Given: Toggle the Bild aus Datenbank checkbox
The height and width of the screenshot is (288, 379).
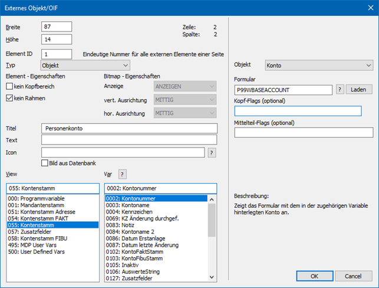Looking at the screenshot, I should click(45, 163).
